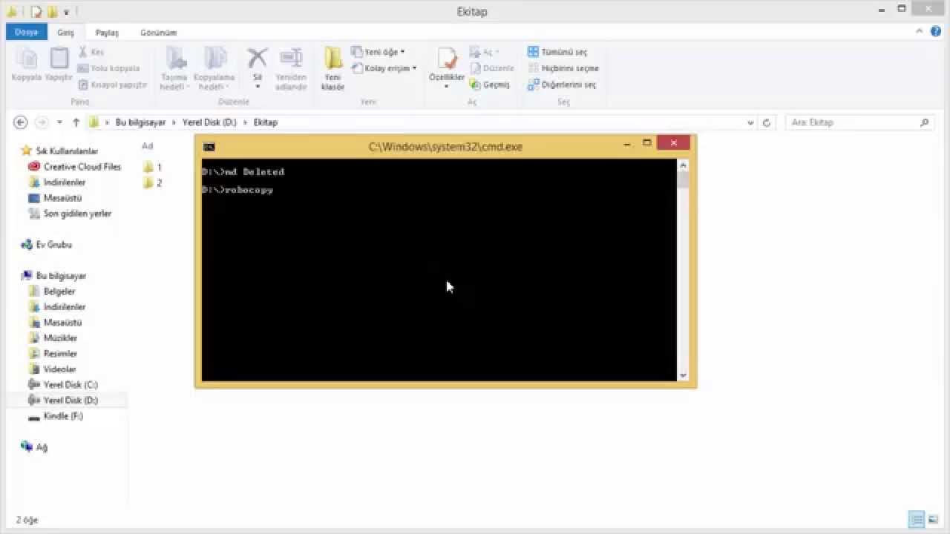Select folder 1 in file list
This screenshot has width=950, height=534.
152,167
